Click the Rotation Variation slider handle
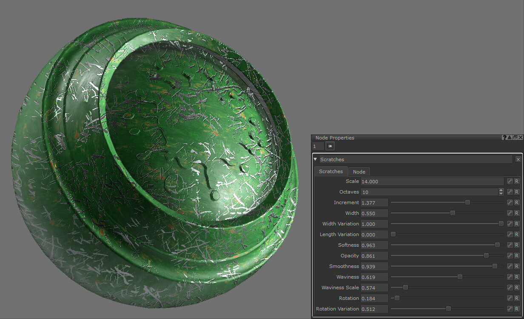Screen dimensions: 524x319 click(x=448, y=309)
